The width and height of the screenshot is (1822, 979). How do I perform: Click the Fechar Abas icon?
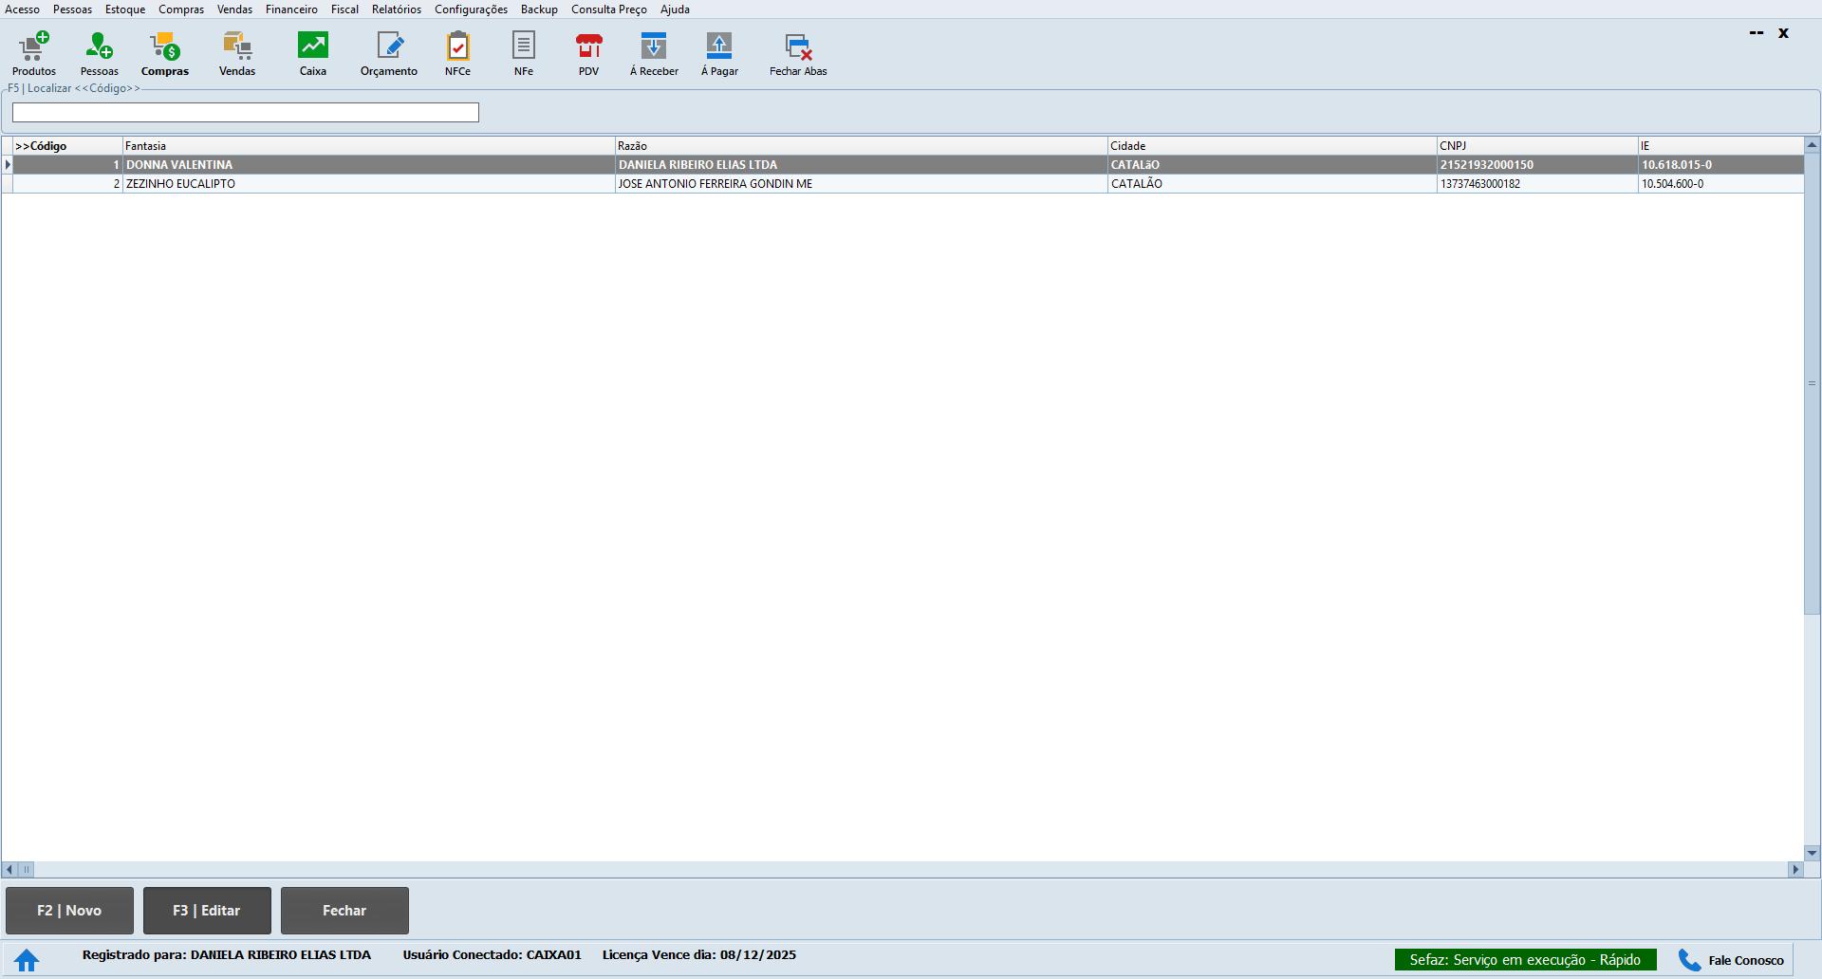click(798, 53)
